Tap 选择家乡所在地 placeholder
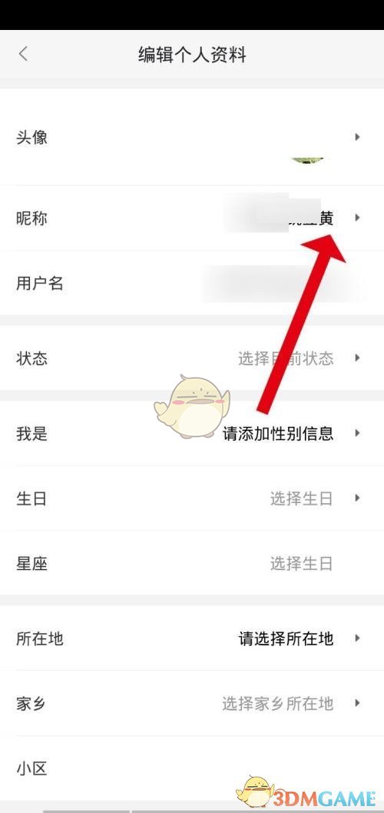This screenshot has height=813, width=384. point(278,704)
